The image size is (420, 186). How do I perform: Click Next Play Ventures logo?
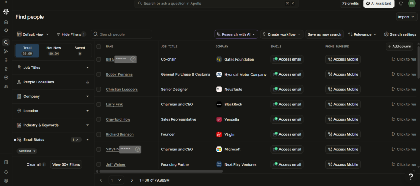(219, 164)
